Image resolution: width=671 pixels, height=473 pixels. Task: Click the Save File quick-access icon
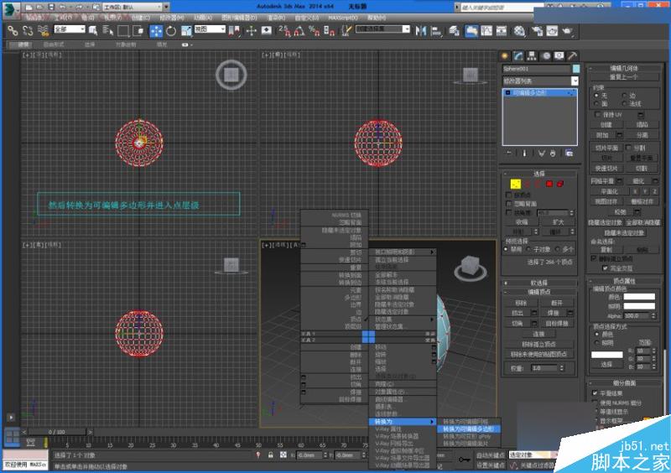point(51,7)
